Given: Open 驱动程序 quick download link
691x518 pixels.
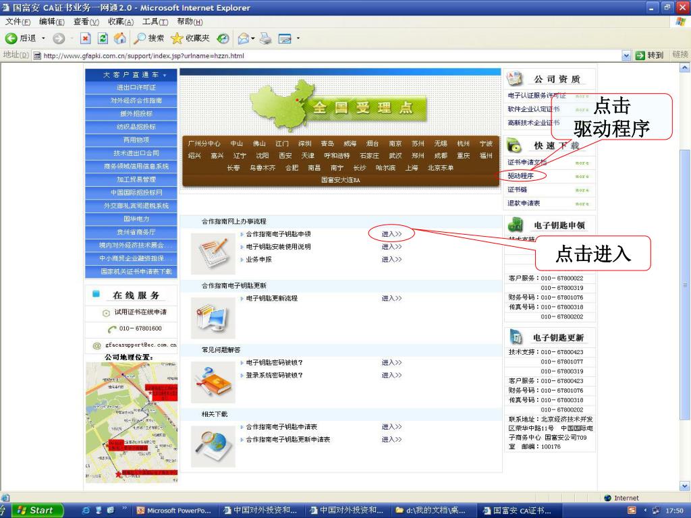Looking at the screenshot, I should pyautogui.click(x=520, y=176).
